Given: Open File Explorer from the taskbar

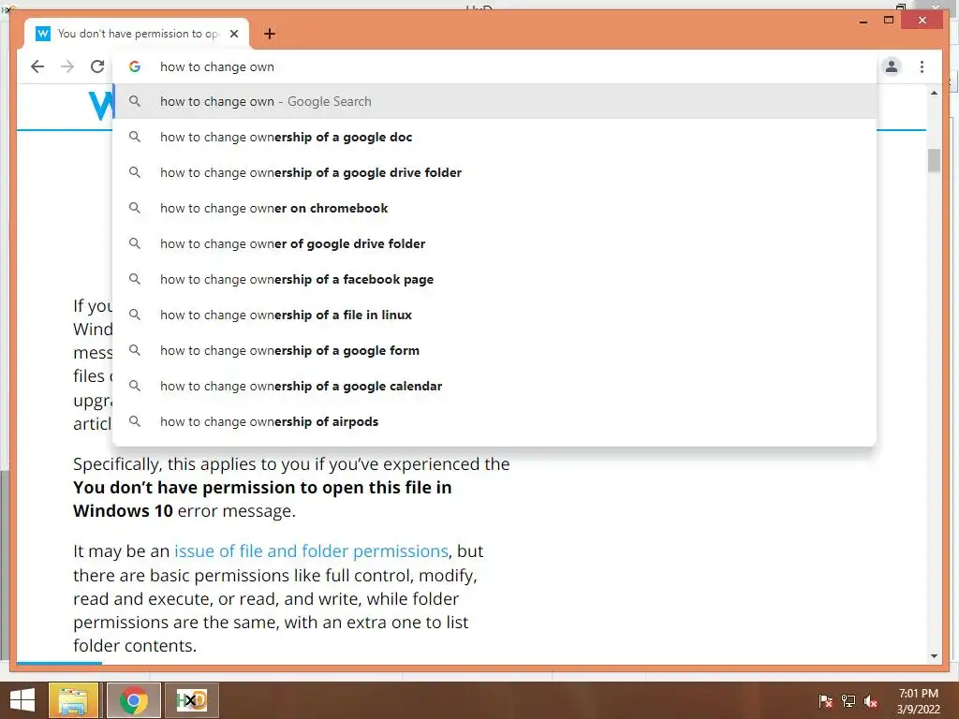Looking at the screenshot, I should point(73,700).
